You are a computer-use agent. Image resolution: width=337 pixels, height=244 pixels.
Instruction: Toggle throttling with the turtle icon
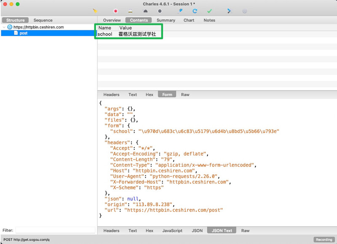click(145, 11)
